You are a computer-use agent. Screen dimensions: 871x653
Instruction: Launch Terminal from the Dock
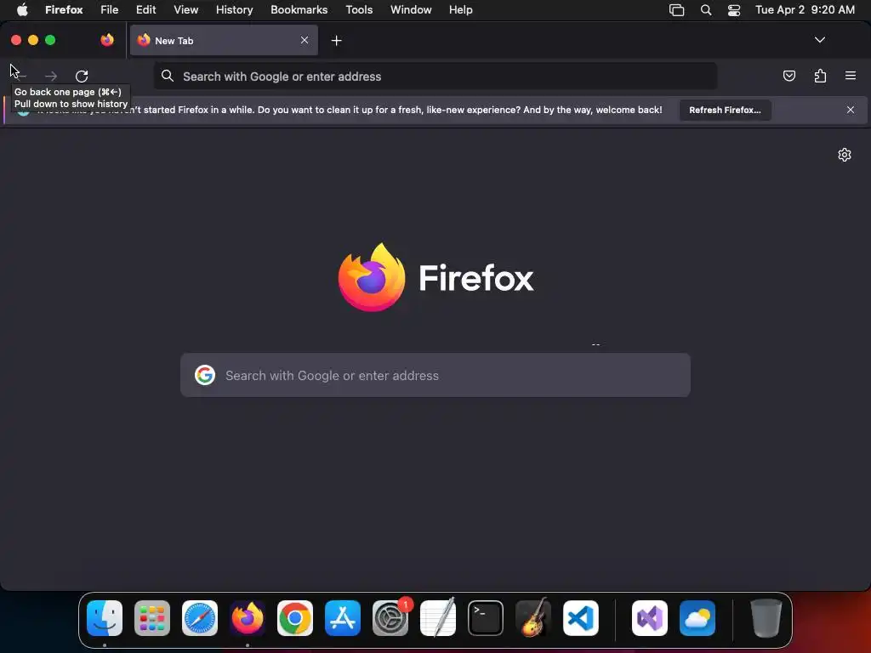[486, 618]
